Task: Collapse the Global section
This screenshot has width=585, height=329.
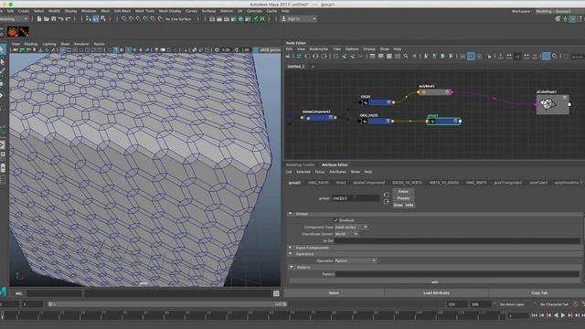Action: pos(291,214)
